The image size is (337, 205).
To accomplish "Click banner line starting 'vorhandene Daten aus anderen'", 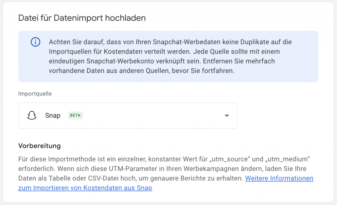I will click(141, 71).
